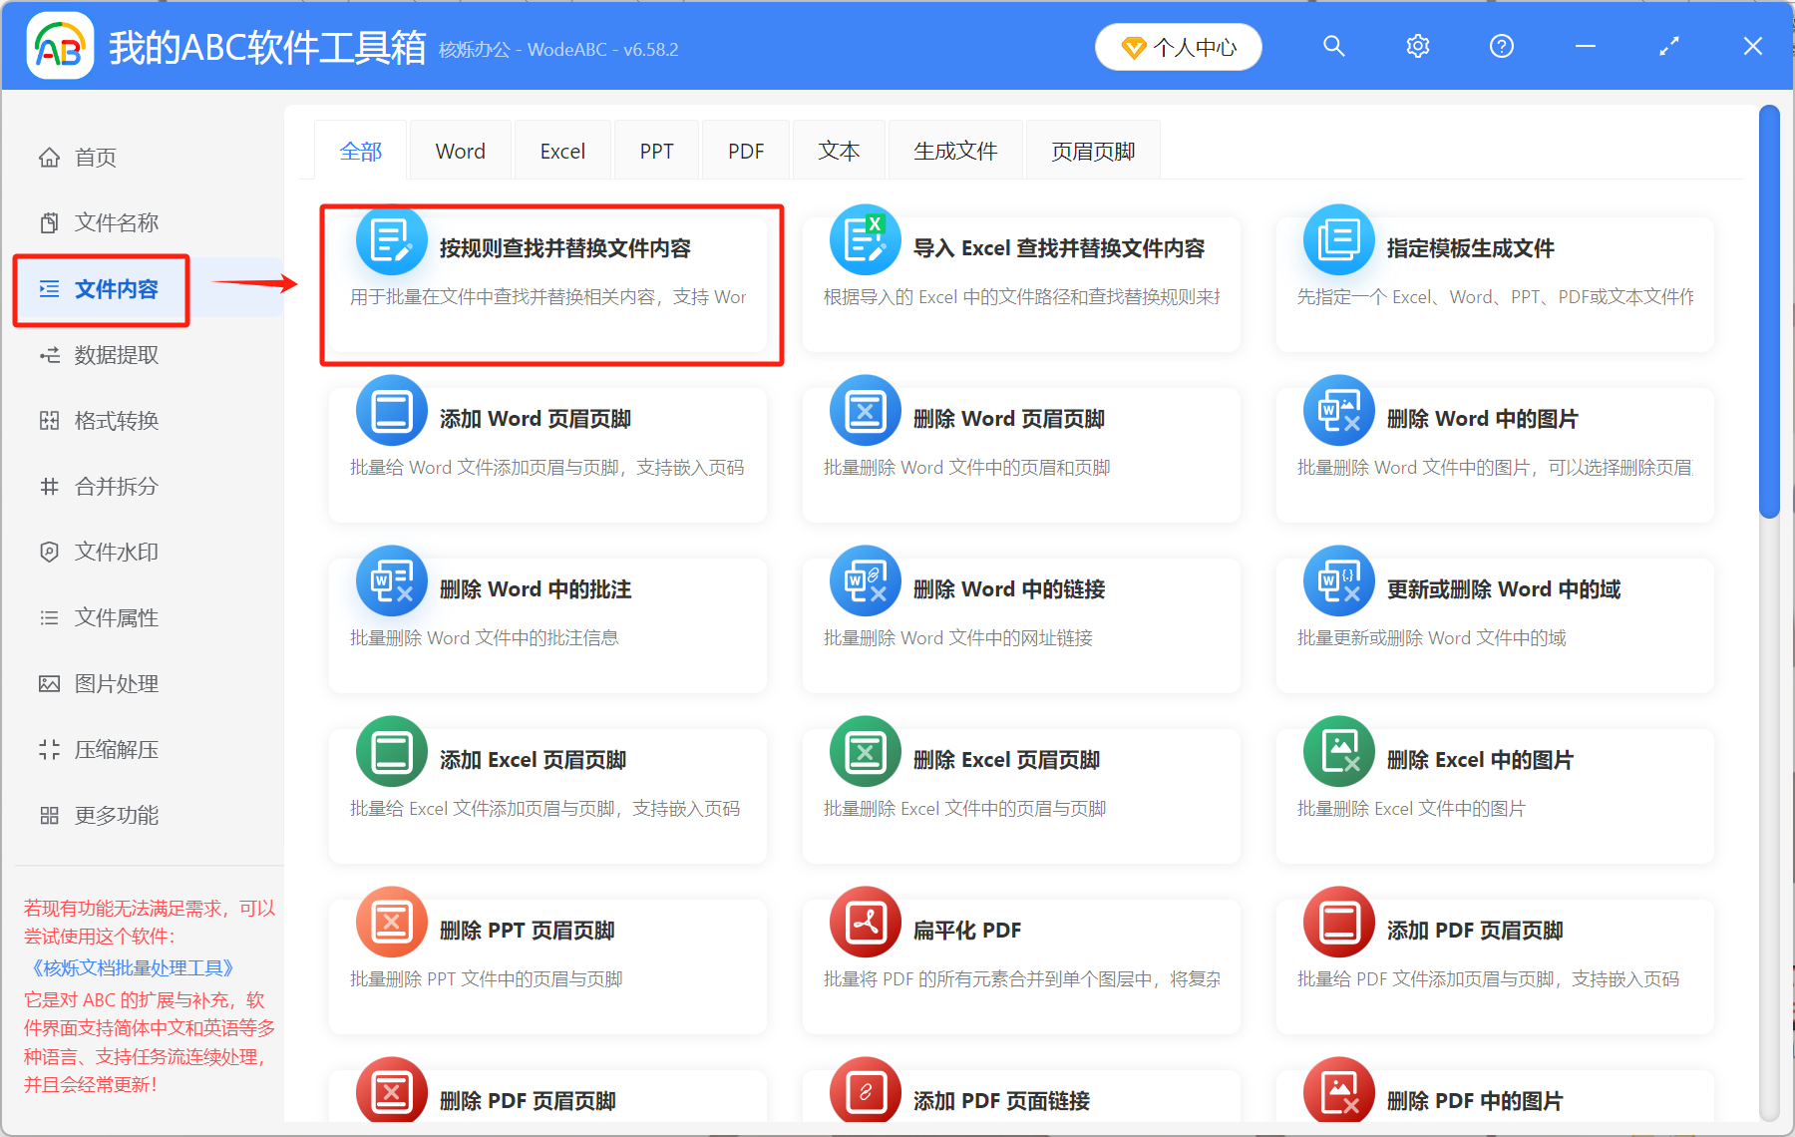Switch to the Word tab
This screenshot has width=1795, height=1137.
point(460,150)
